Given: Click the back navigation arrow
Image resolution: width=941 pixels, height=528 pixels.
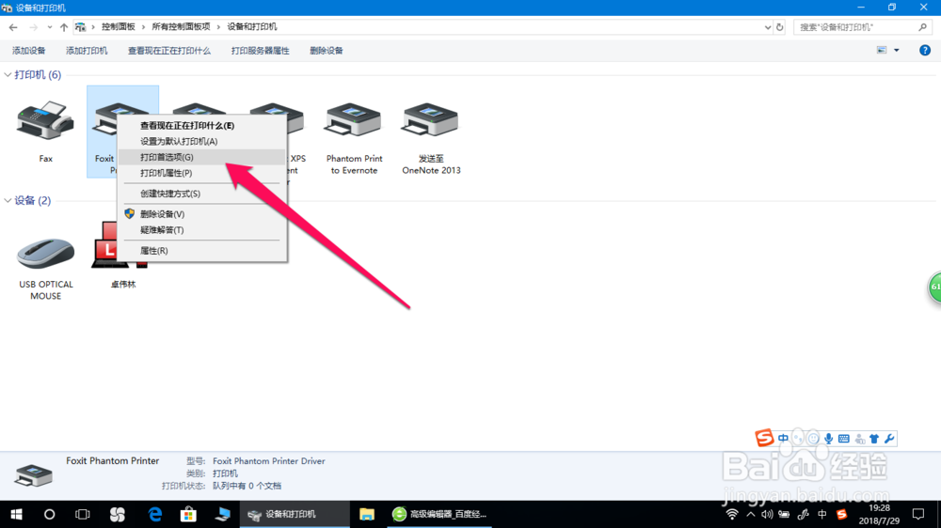Looking at the screenshot, I should [x=13, y=27].
